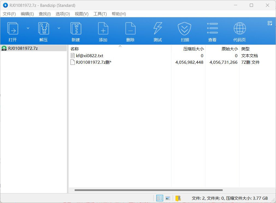Click the 7Z删 文件 type cell
276x203 pixels.
point(250,62)
